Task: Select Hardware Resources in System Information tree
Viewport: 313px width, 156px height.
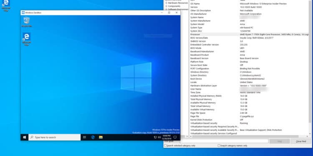Action: pos(178,3)
